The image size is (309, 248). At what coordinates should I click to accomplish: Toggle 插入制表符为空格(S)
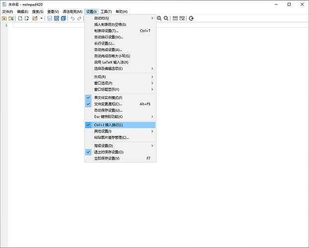click(x=120, y=24)
